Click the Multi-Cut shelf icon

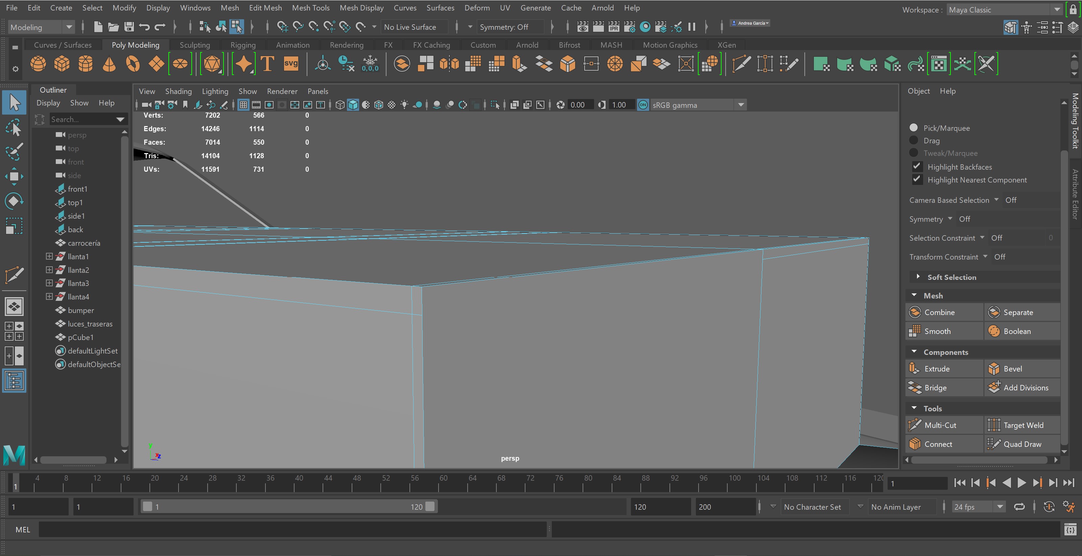(x=741, y=64)
